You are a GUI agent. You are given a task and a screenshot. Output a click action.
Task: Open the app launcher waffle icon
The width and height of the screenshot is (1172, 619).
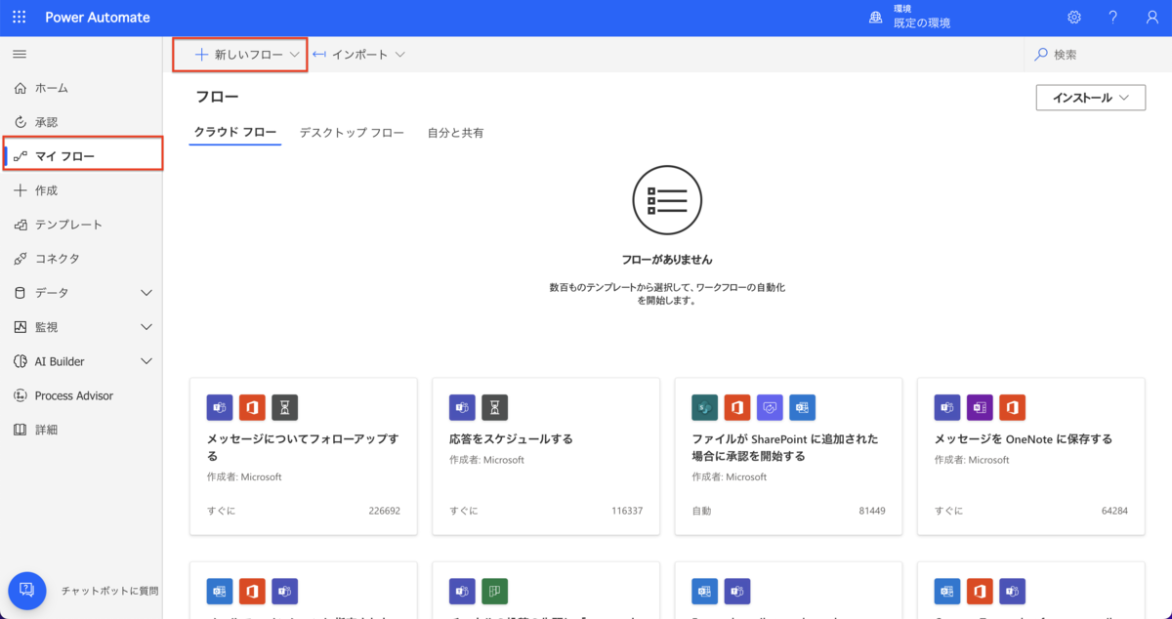20,18
